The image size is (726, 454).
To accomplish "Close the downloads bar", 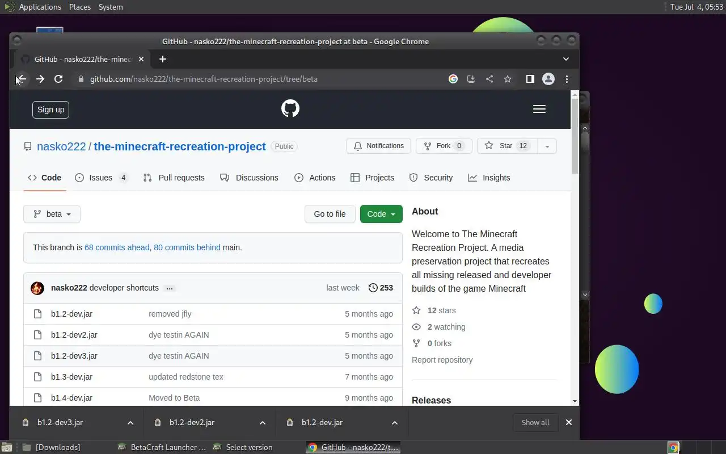I will coord(568,422).
